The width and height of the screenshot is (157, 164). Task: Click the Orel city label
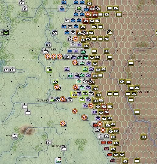53,49
